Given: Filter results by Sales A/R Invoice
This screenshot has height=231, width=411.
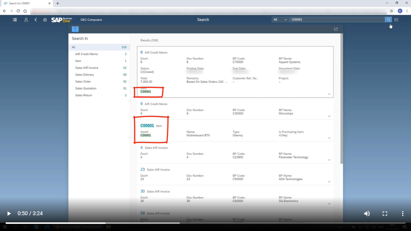Looking at the screenshot, I should (99, 68).
